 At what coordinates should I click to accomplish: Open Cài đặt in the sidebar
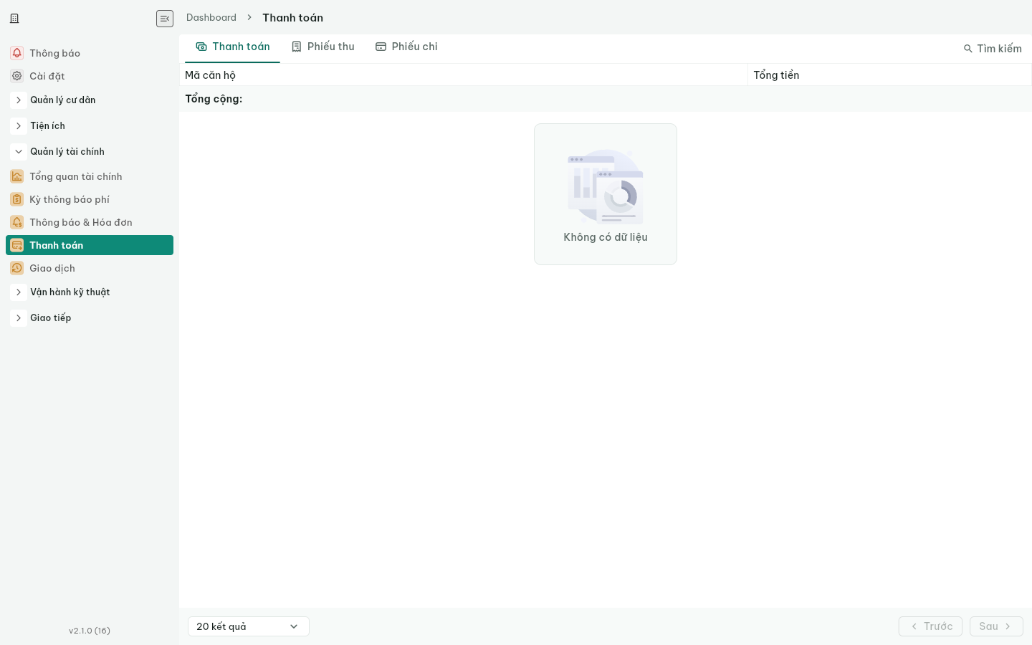pos(90,76)
